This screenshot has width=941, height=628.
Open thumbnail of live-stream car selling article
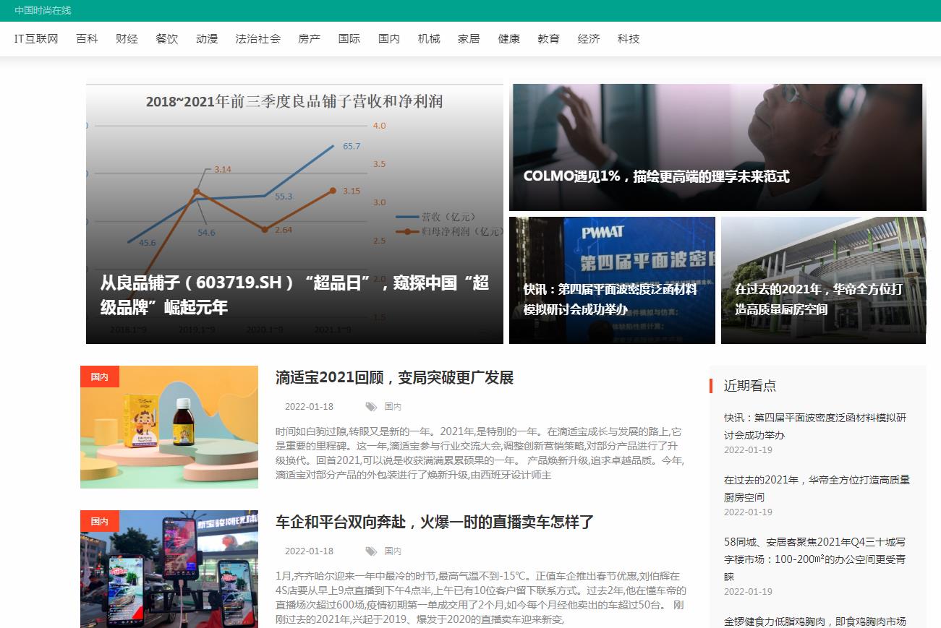coord(169,569)
